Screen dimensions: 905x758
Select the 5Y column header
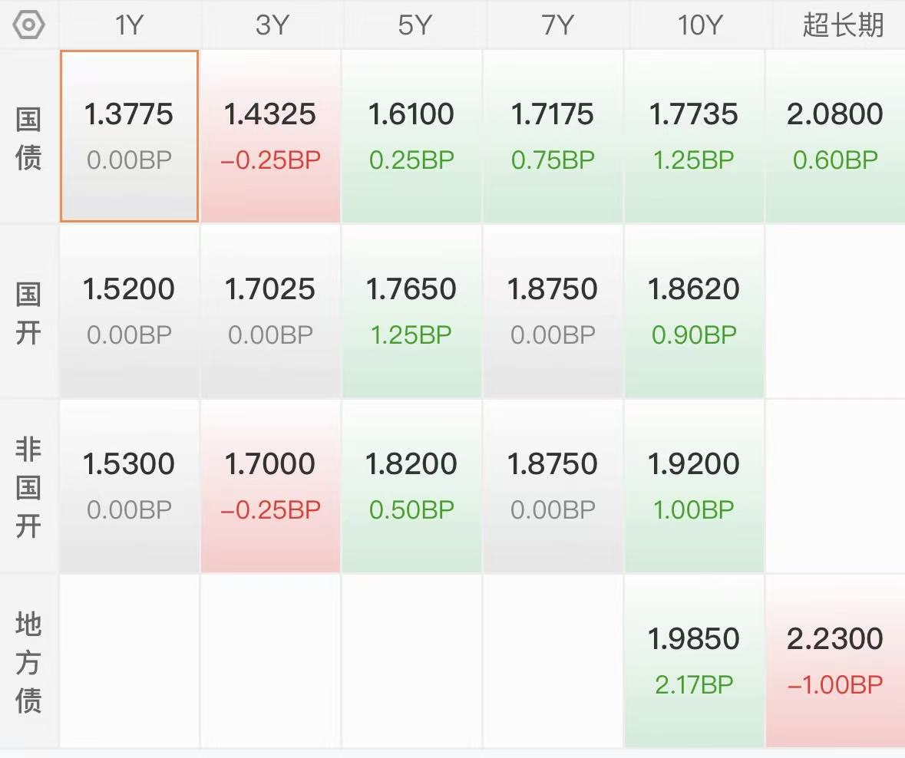[x=413, y=25]
